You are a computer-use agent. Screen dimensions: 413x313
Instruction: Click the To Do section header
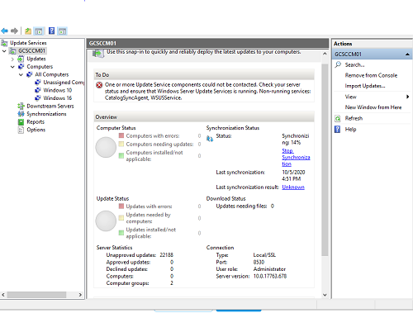pyautogui.click(x=204, y=75)
